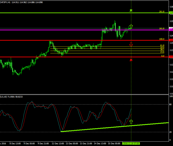Click the magenta price tag on right axis
The height and width of the screenshot is (146, 173).
171,29
